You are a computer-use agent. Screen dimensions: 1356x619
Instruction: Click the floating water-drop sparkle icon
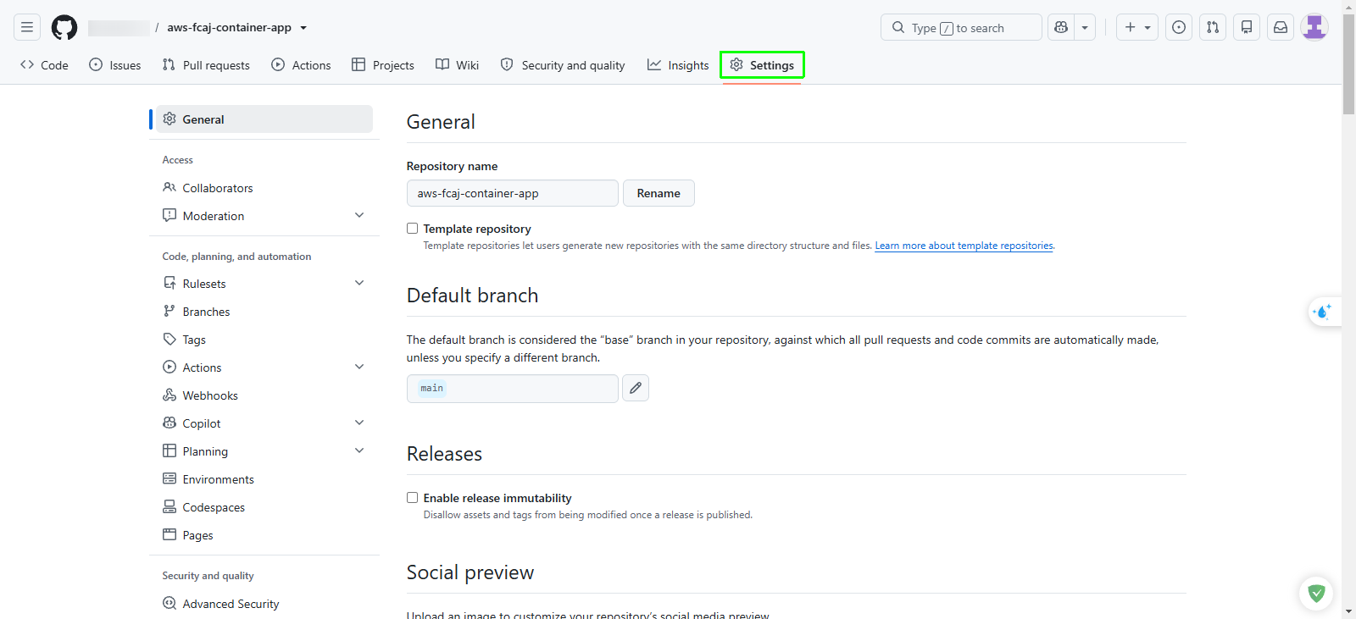[x=1323, y=312]
